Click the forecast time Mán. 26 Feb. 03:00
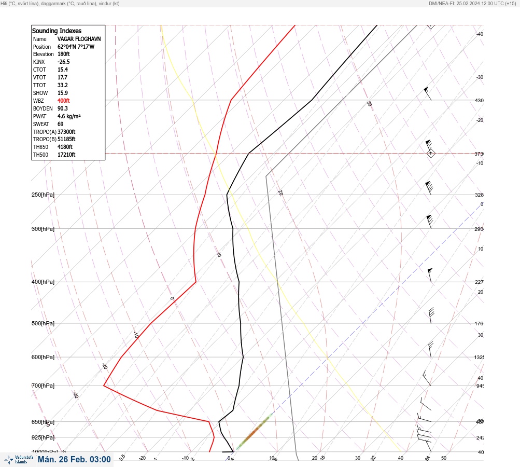 [74, 459]
